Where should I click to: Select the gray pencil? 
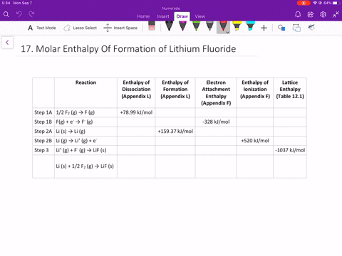click(209, 26)
